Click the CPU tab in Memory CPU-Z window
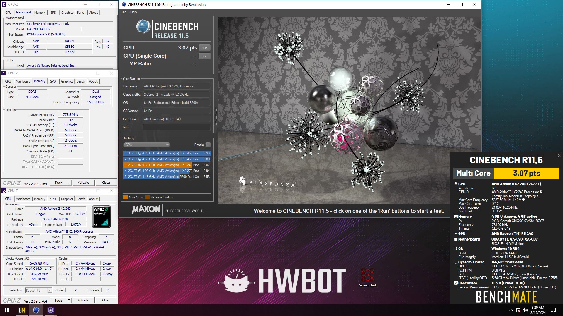The width and height of the screenshot is (563, 316). click(x=8, y=81)
